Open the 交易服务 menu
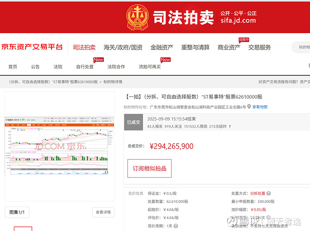Viewport: 310px width, 231px height. coord(260,48)
